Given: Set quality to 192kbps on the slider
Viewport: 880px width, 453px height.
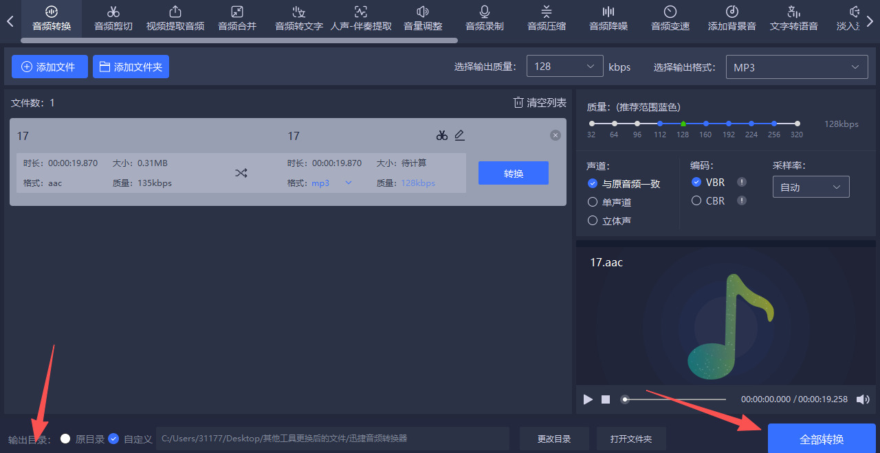Looking at the screenshot, I should pyautogui.click(x=728, y=124).
